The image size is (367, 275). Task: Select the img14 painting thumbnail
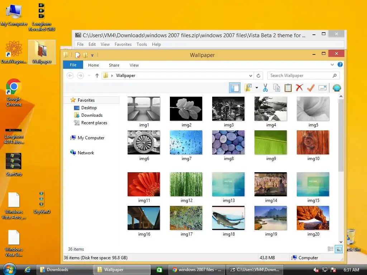tap(271, 184)
